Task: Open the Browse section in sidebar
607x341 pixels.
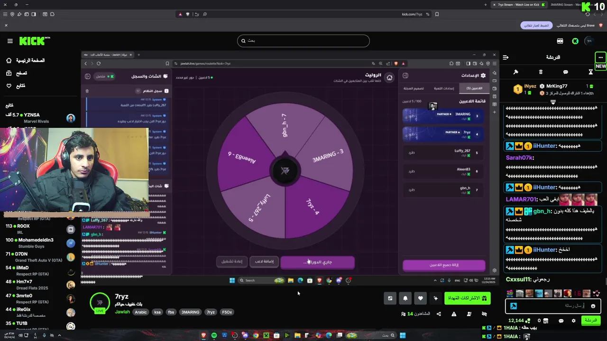Action: coord(17,73)
